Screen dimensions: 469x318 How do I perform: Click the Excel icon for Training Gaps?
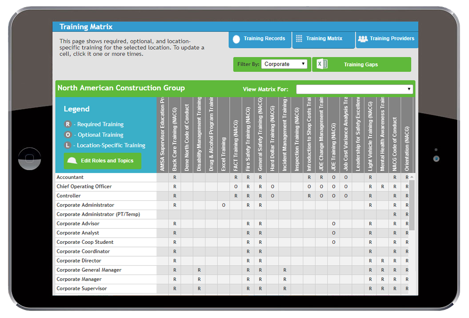pyautogui.click(x=322, y=64)
